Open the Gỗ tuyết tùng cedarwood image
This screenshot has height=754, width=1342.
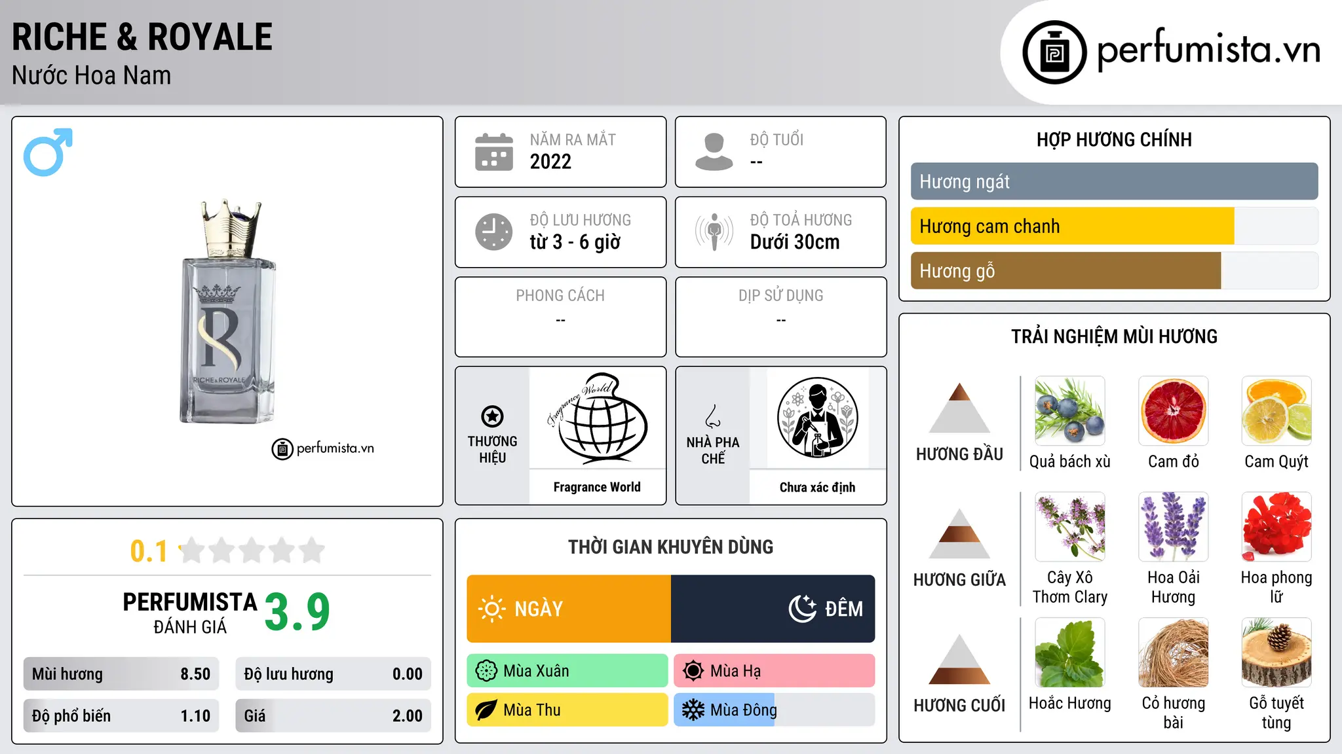click(1276, 653)
